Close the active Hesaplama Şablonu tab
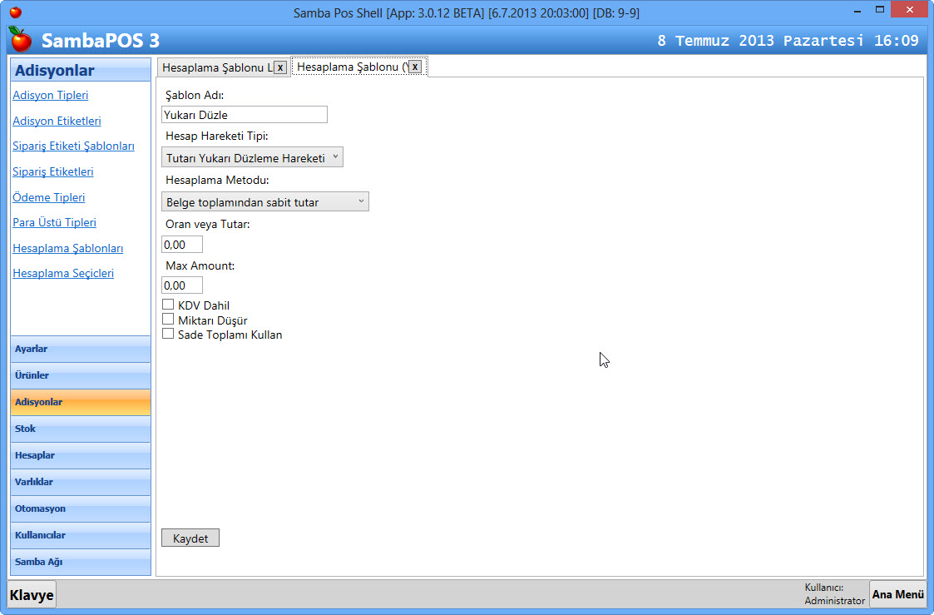Image resolution: width=934 pixels, height=615 pixels. [x=415, y=67]
